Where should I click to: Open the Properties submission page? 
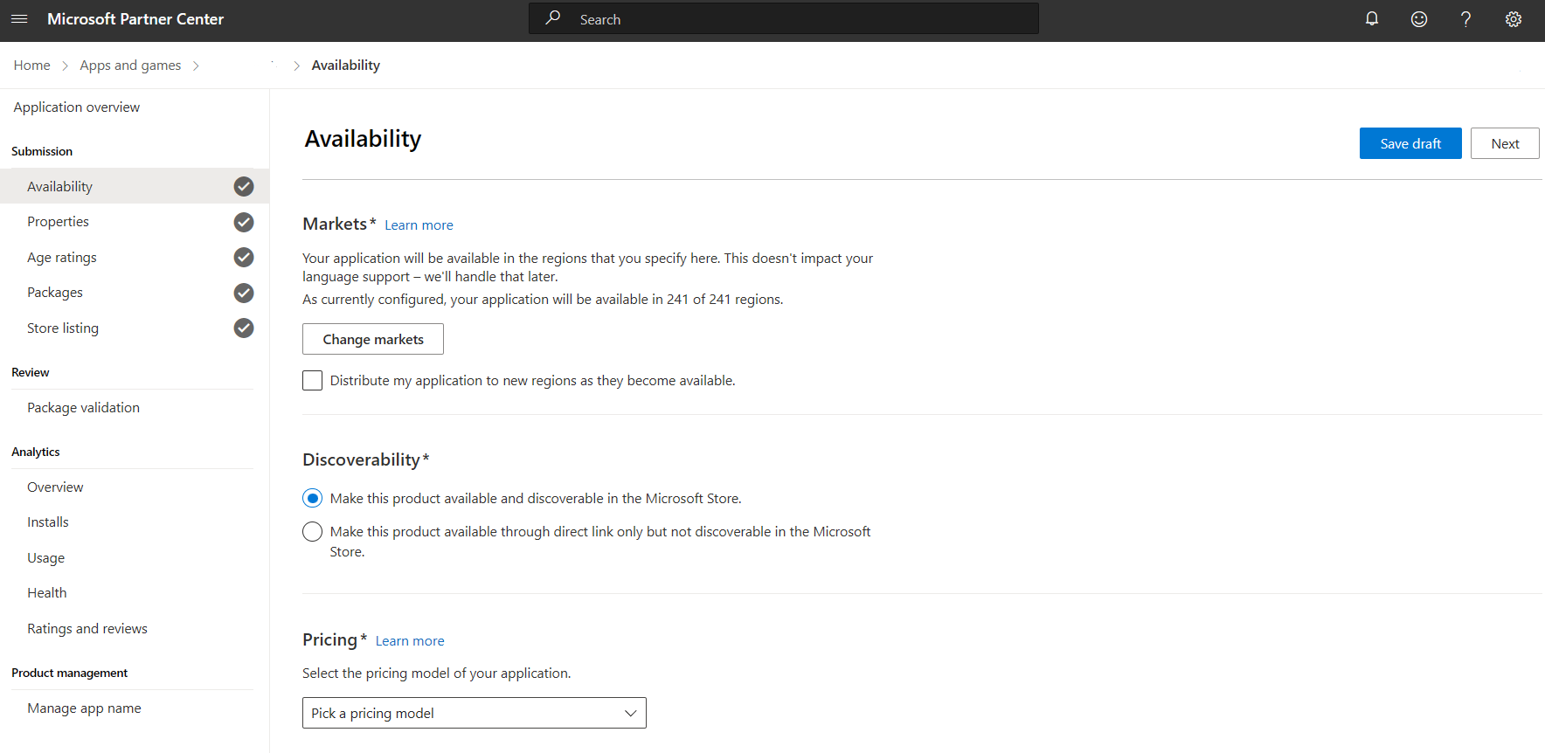coord(58,222)
